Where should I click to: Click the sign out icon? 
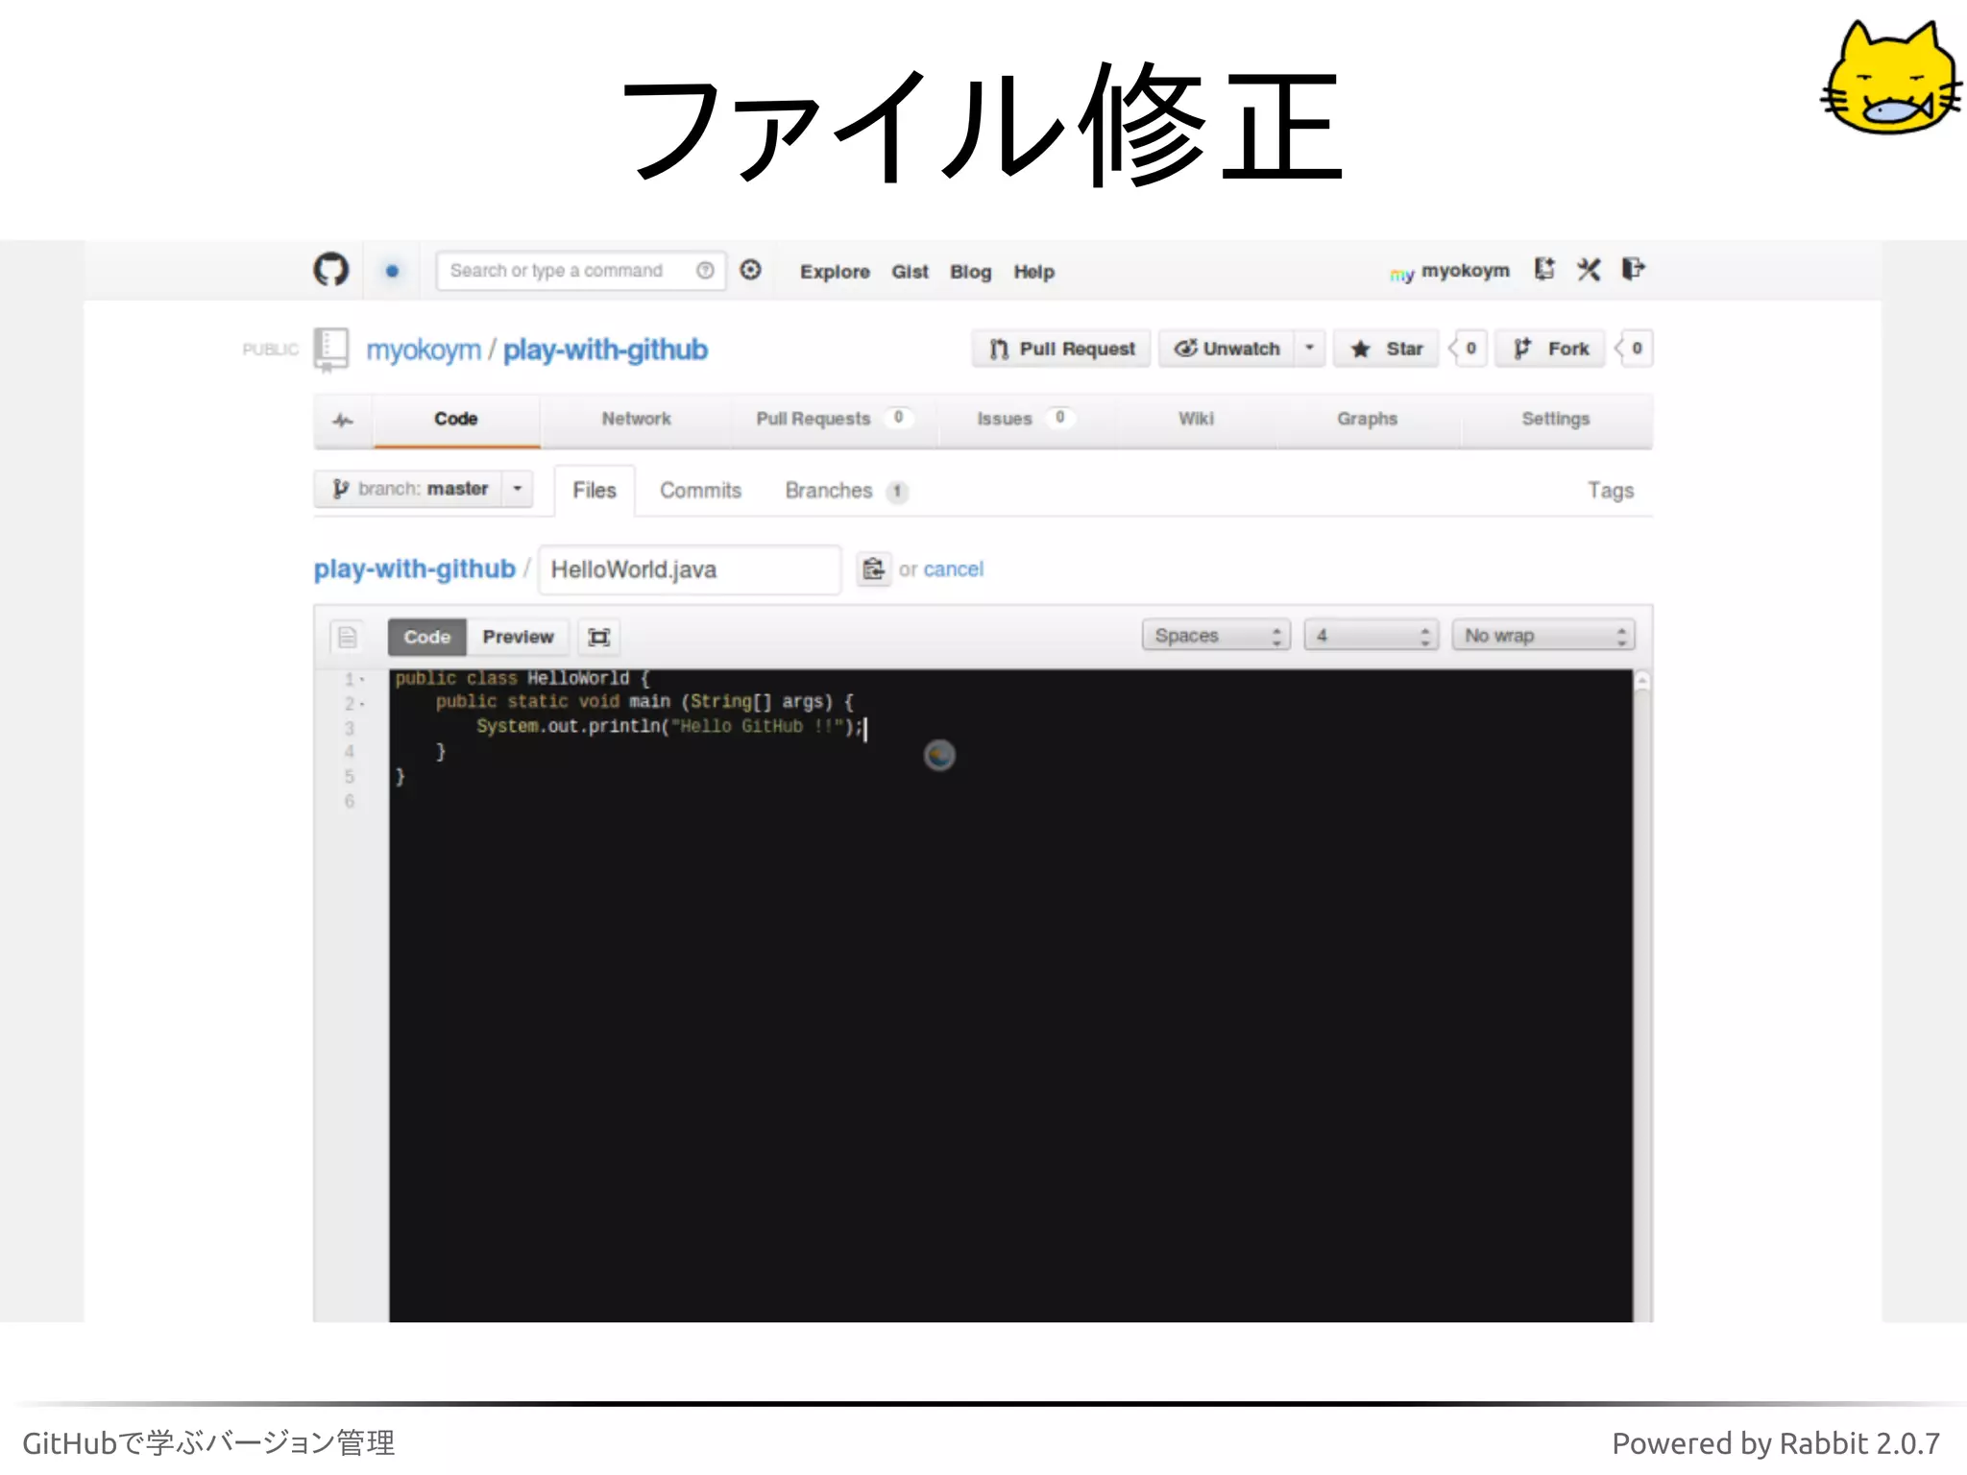(1634, 269)
